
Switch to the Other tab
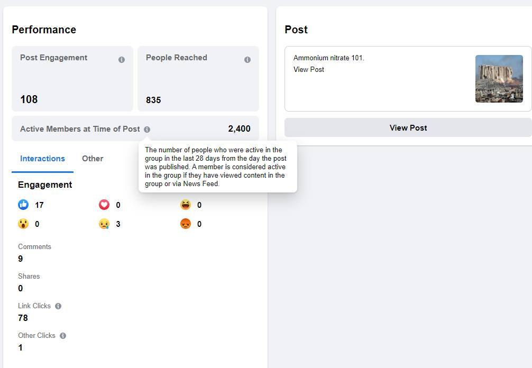[x=93, y=159]
